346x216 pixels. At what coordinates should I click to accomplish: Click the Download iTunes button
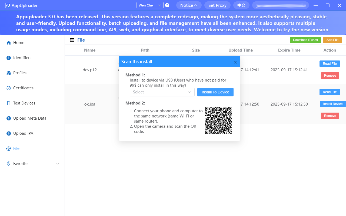coord(305,40)
